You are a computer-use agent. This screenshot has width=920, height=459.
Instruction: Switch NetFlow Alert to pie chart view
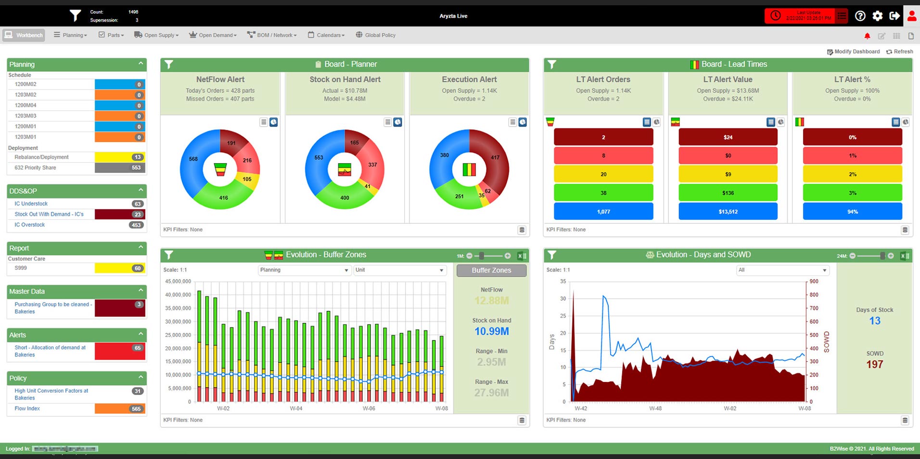pyautogui.click(x=273, y=122)
